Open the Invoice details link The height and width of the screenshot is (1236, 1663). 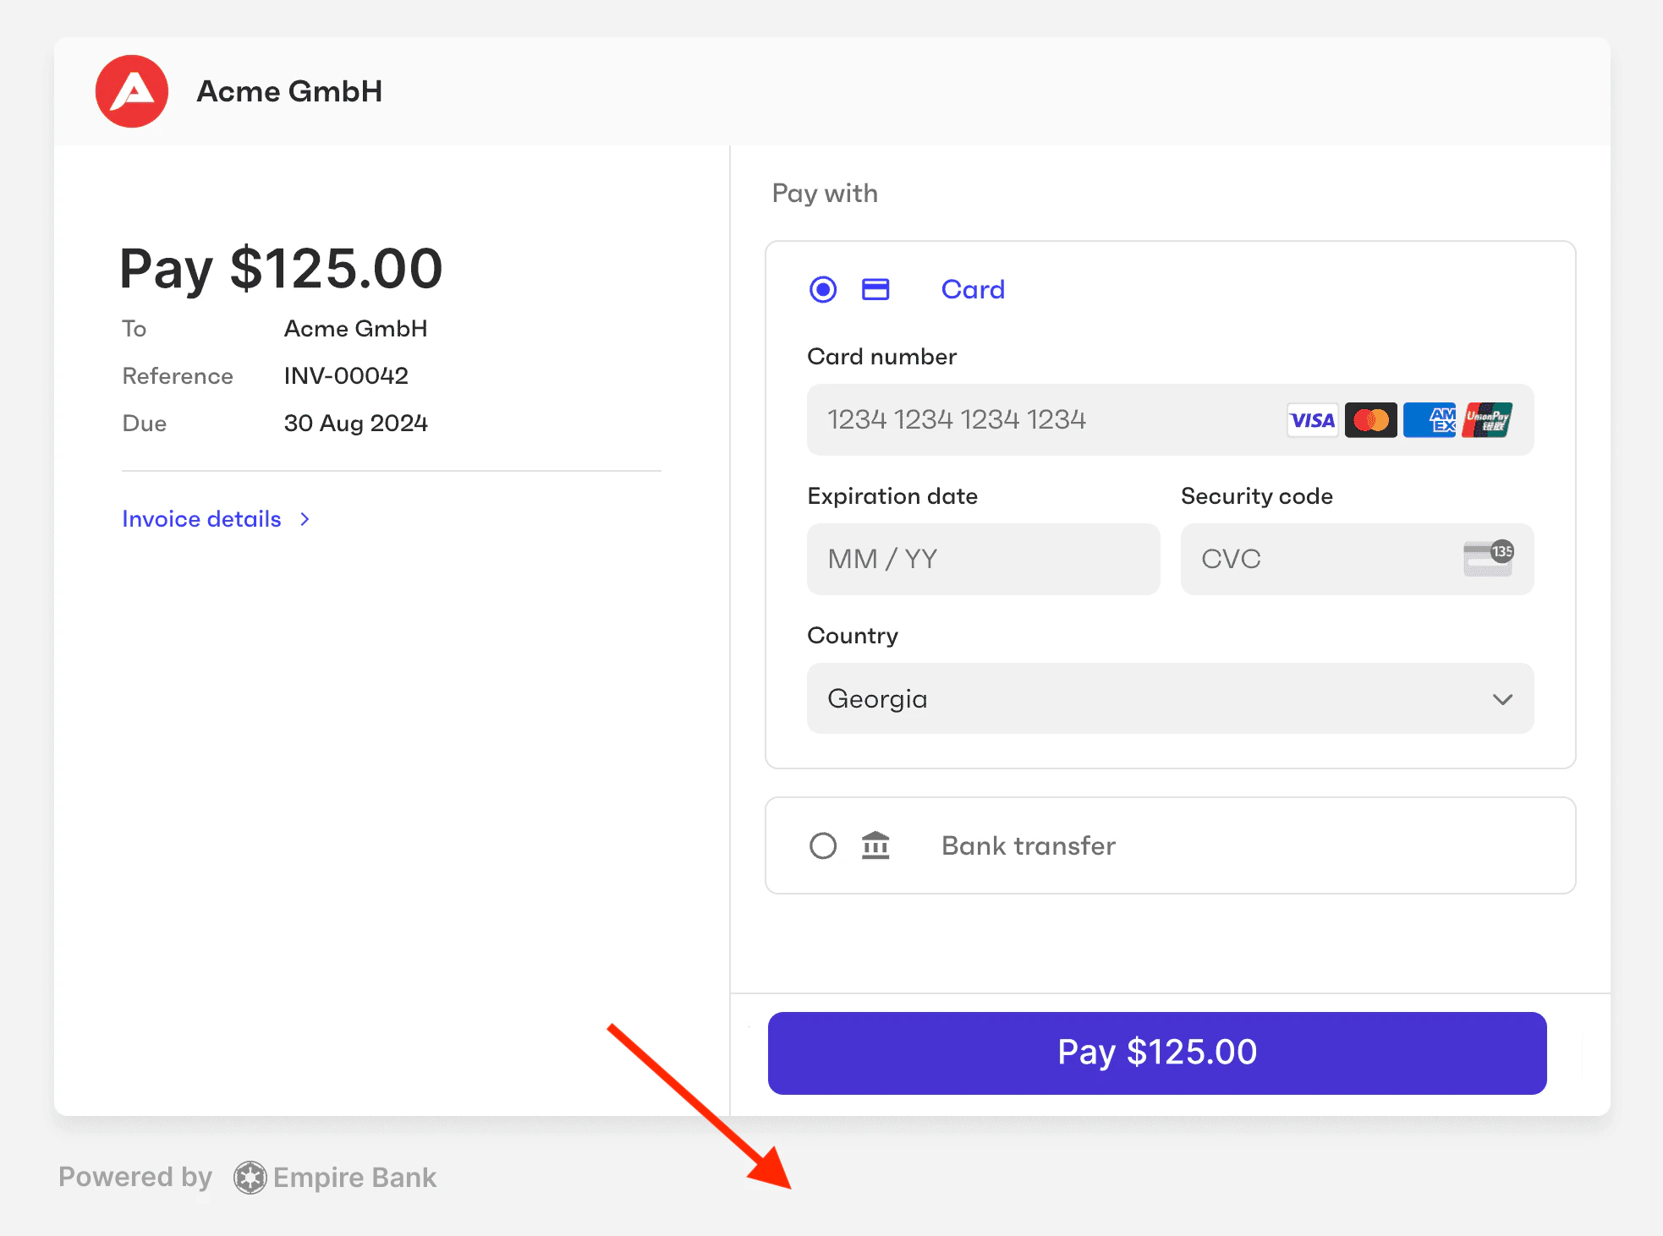pyautogui.click(x=201, y=518)
